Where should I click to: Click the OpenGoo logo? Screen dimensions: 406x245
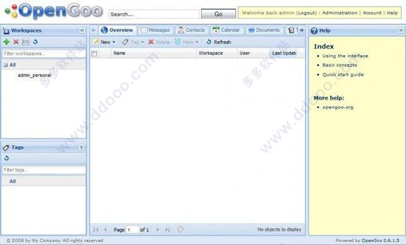[x=54, y=11]
